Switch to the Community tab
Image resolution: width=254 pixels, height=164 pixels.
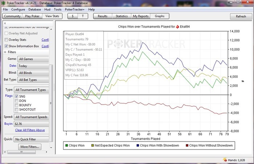[x=12, y=16]
